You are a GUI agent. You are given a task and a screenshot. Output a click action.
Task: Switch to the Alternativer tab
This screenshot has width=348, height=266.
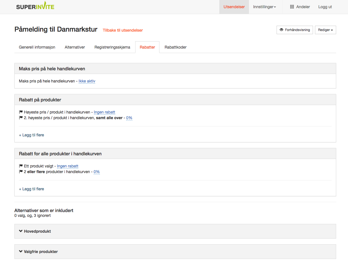point(75,47)
